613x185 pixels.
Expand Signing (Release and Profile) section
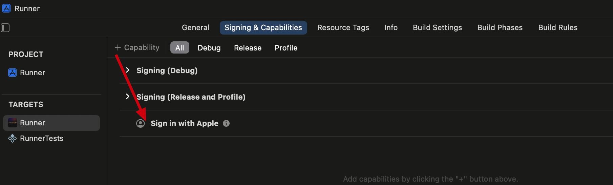tap(128, 97)
